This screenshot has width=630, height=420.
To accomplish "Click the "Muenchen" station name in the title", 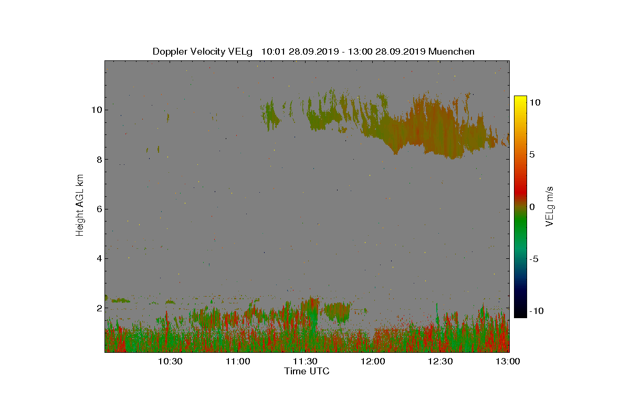I will pos(451,51).
